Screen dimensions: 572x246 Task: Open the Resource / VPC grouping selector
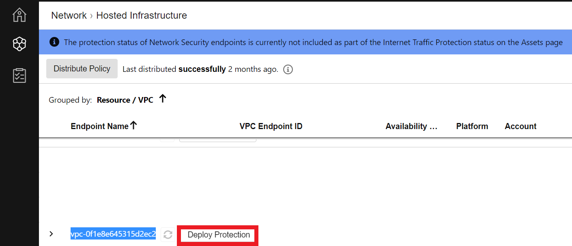[x=125, y=100]
